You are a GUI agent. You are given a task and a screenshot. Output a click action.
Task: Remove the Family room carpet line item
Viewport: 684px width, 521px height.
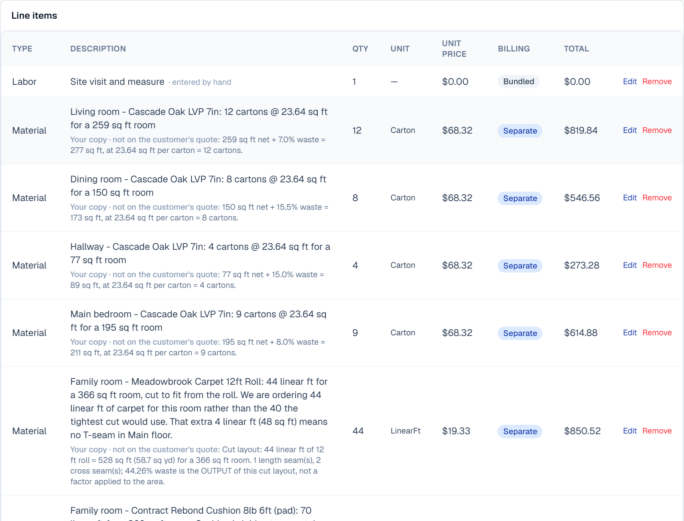(x=657, y=431)
